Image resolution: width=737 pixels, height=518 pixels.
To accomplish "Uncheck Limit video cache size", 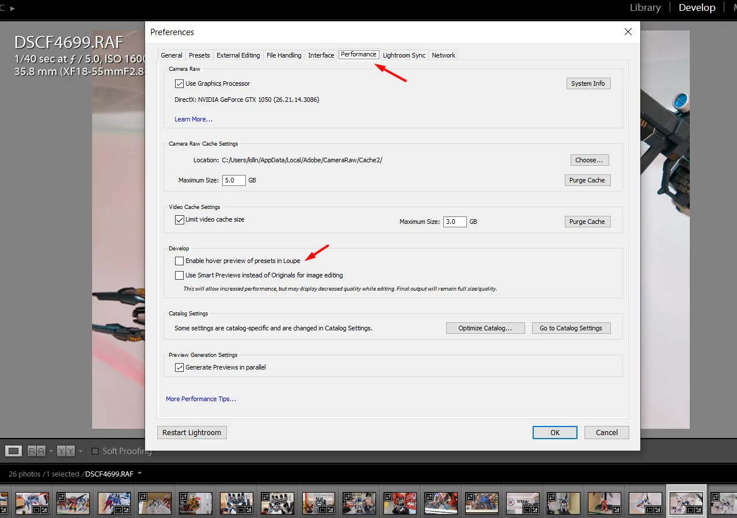I will (x=179, y=219).
